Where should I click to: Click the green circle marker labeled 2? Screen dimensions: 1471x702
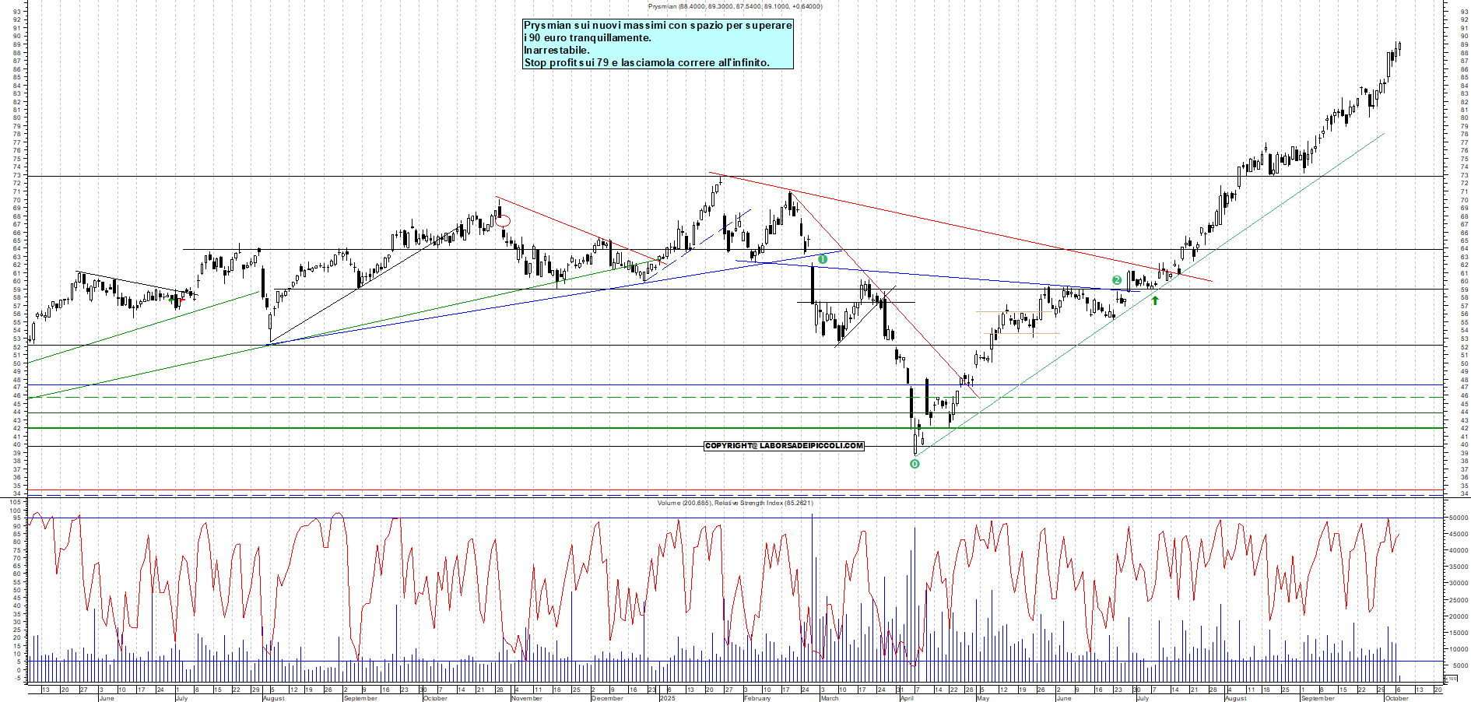(1117, 280)
